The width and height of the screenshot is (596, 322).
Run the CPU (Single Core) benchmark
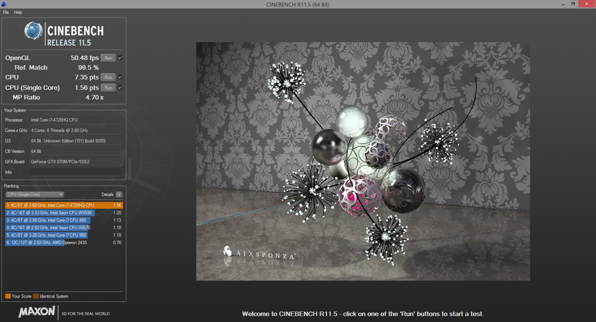108,88
